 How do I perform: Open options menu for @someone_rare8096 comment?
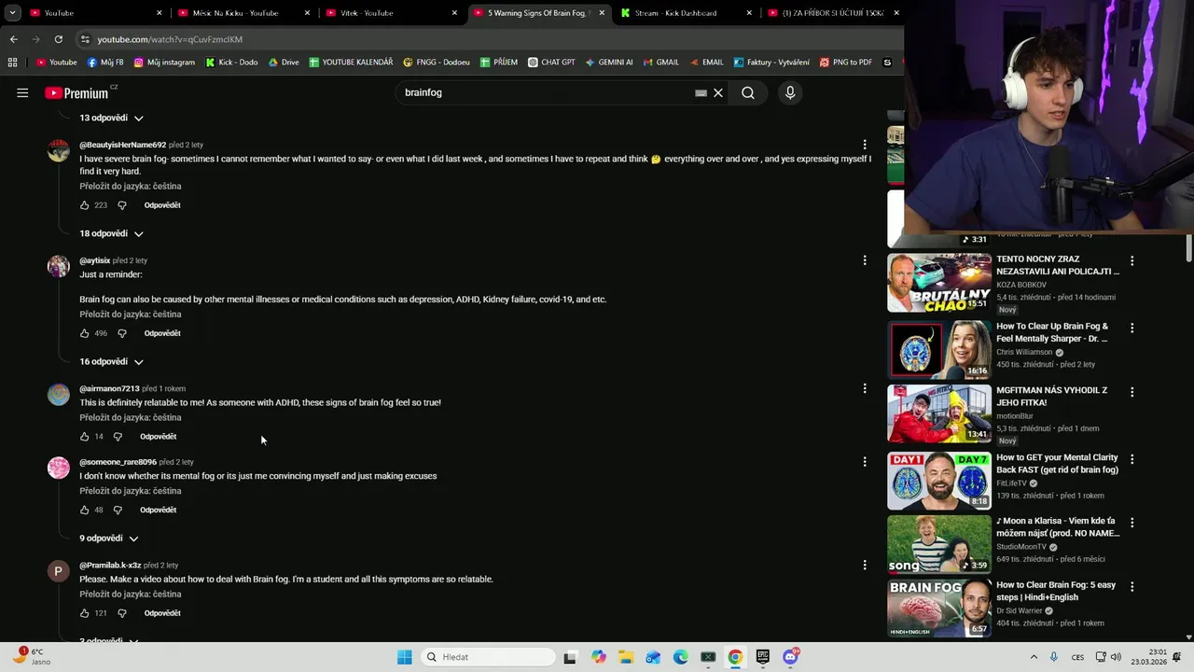pyautogui.click(x=865, y=462)
